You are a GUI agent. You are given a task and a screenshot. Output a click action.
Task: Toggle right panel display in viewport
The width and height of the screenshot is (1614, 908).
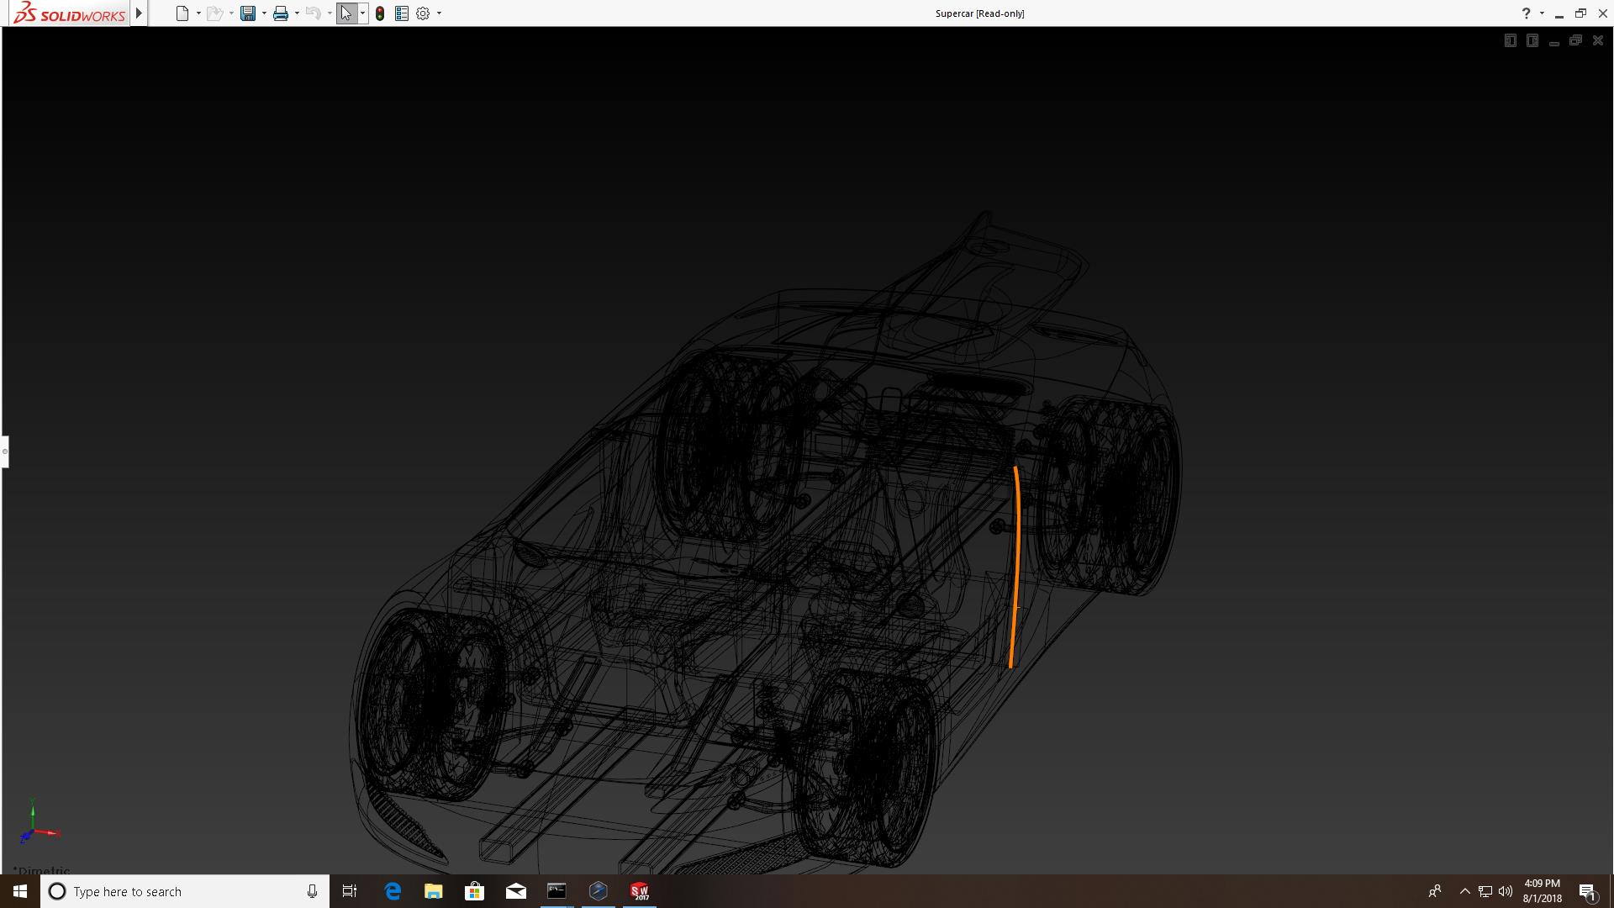pyautogui.click(x=1532, y=40)
